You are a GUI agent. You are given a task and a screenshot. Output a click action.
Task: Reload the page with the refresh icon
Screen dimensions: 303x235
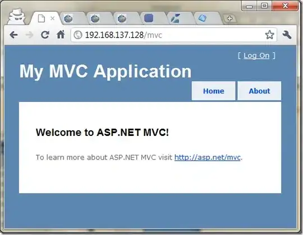[45, 35]
